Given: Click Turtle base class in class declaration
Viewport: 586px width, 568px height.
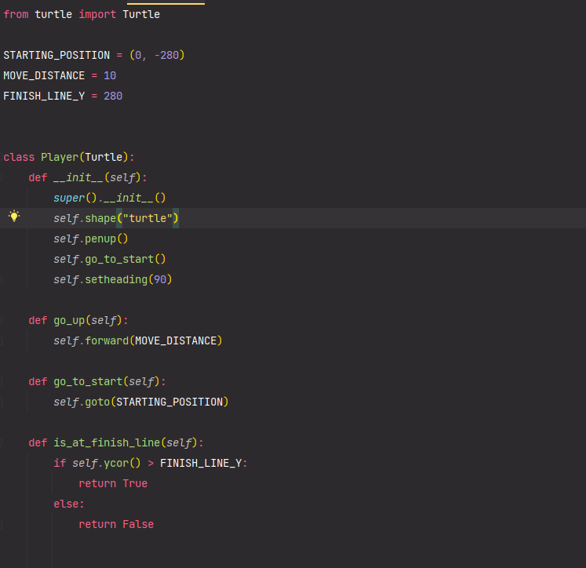Looking at the screenshot, I should click(x=104, y=157).
